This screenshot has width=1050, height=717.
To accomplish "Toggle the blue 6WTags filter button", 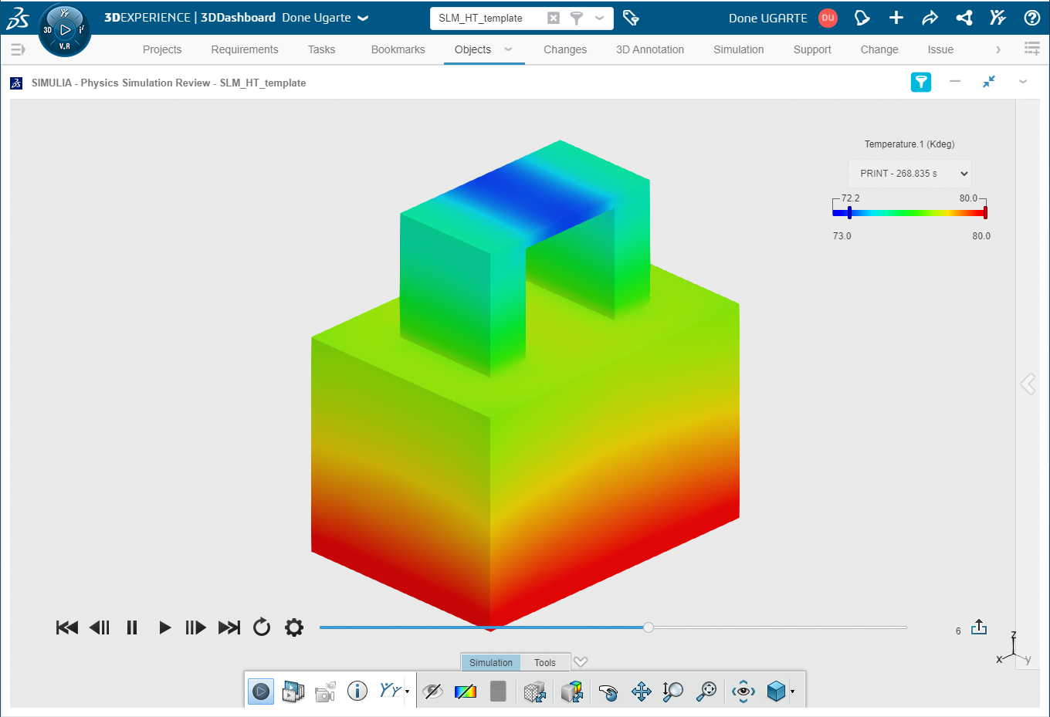I will click(x=920, y=82).
